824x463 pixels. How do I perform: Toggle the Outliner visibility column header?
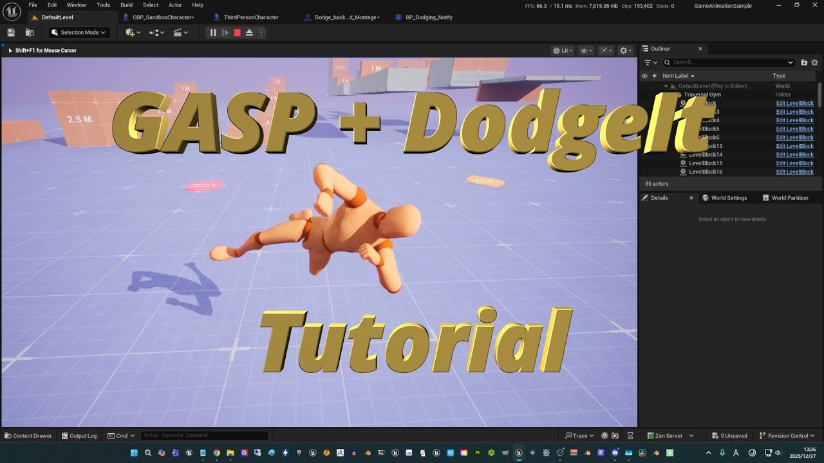coord(644,76)
